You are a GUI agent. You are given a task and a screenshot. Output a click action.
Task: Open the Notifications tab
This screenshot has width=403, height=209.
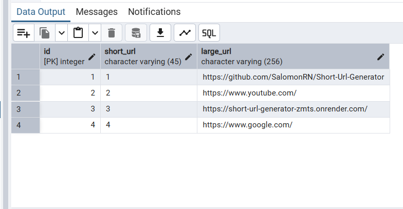[x=154, y=11]
